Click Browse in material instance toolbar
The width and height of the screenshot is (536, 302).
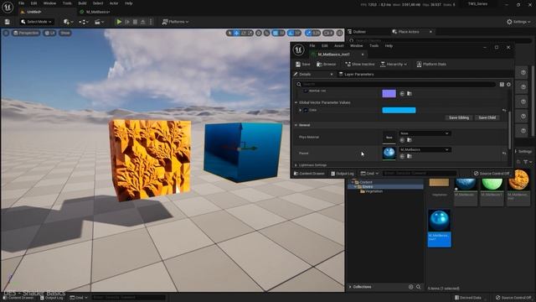coord(327,64)
